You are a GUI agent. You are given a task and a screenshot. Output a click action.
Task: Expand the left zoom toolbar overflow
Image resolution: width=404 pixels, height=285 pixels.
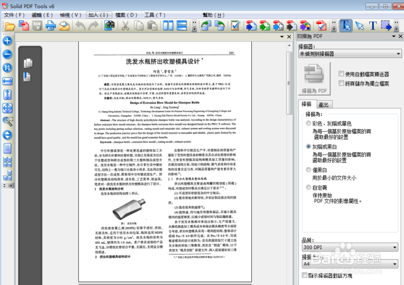(8, 185)
